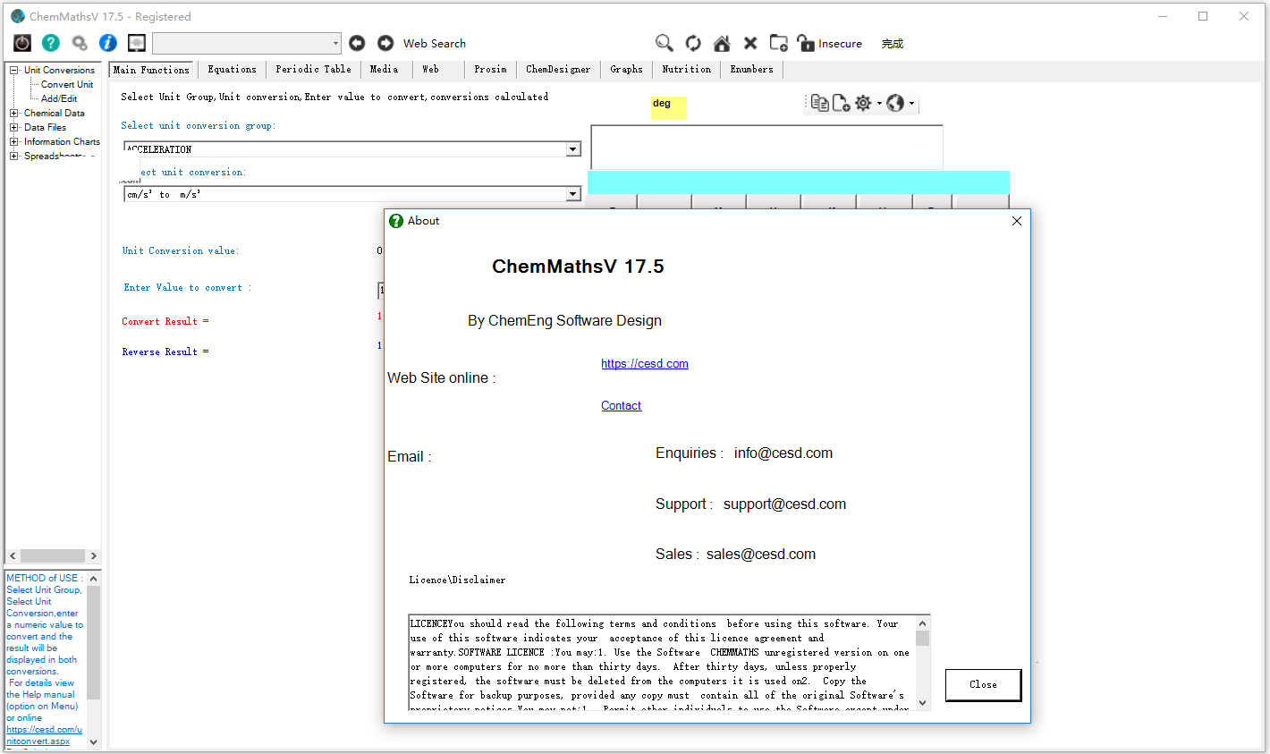
Task: Switch to the Periodic Table tab
Action: coord(313,69)
